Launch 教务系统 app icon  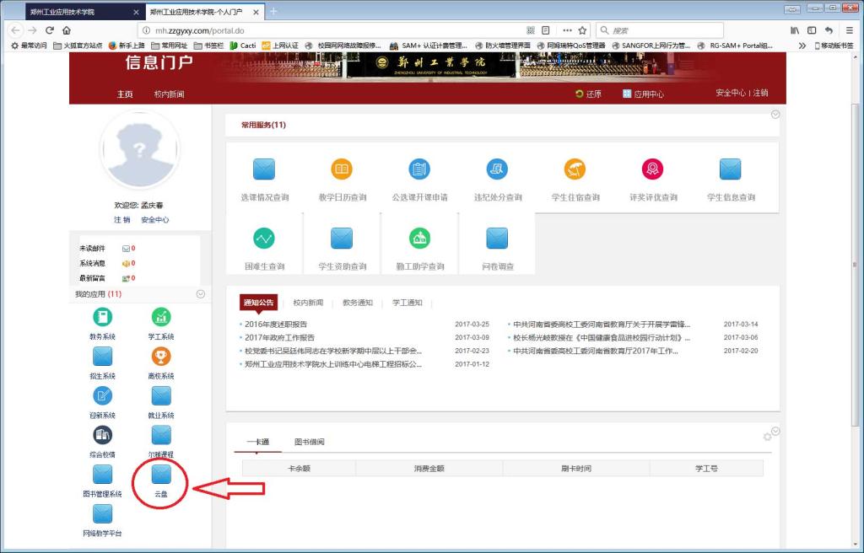pyautogui.click(x=102, y=317)
